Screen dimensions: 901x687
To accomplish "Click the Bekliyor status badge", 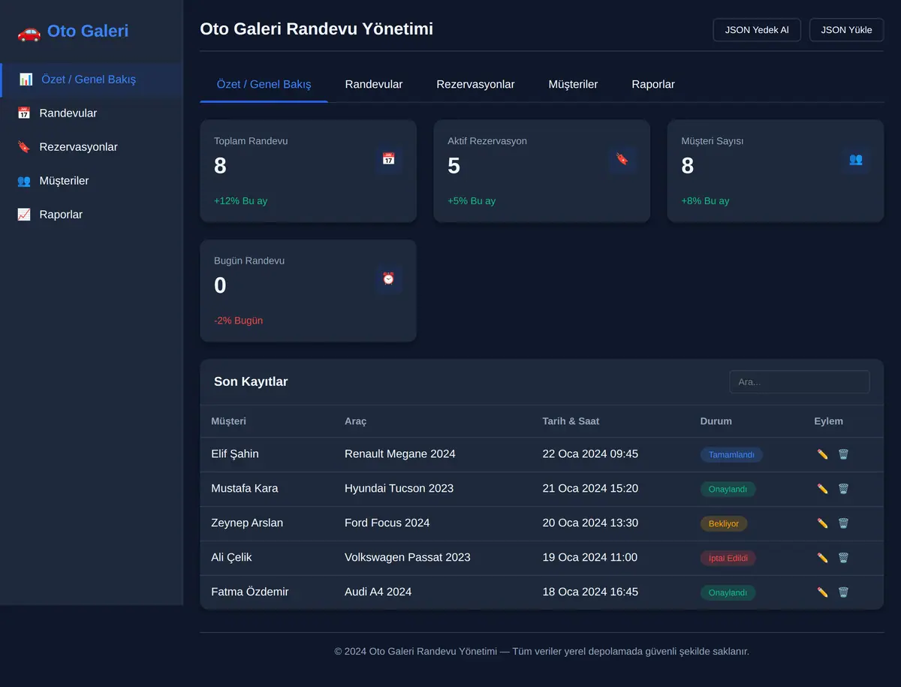I will click(724, 524).
